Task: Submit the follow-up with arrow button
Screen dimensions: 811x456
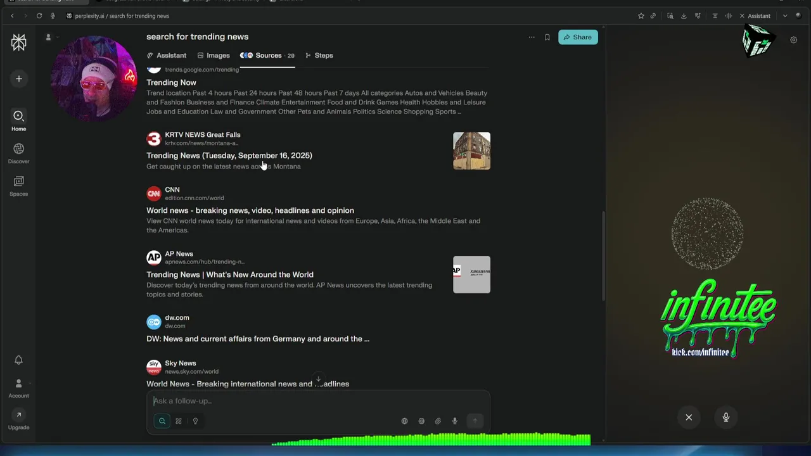Action: point(475,421)
